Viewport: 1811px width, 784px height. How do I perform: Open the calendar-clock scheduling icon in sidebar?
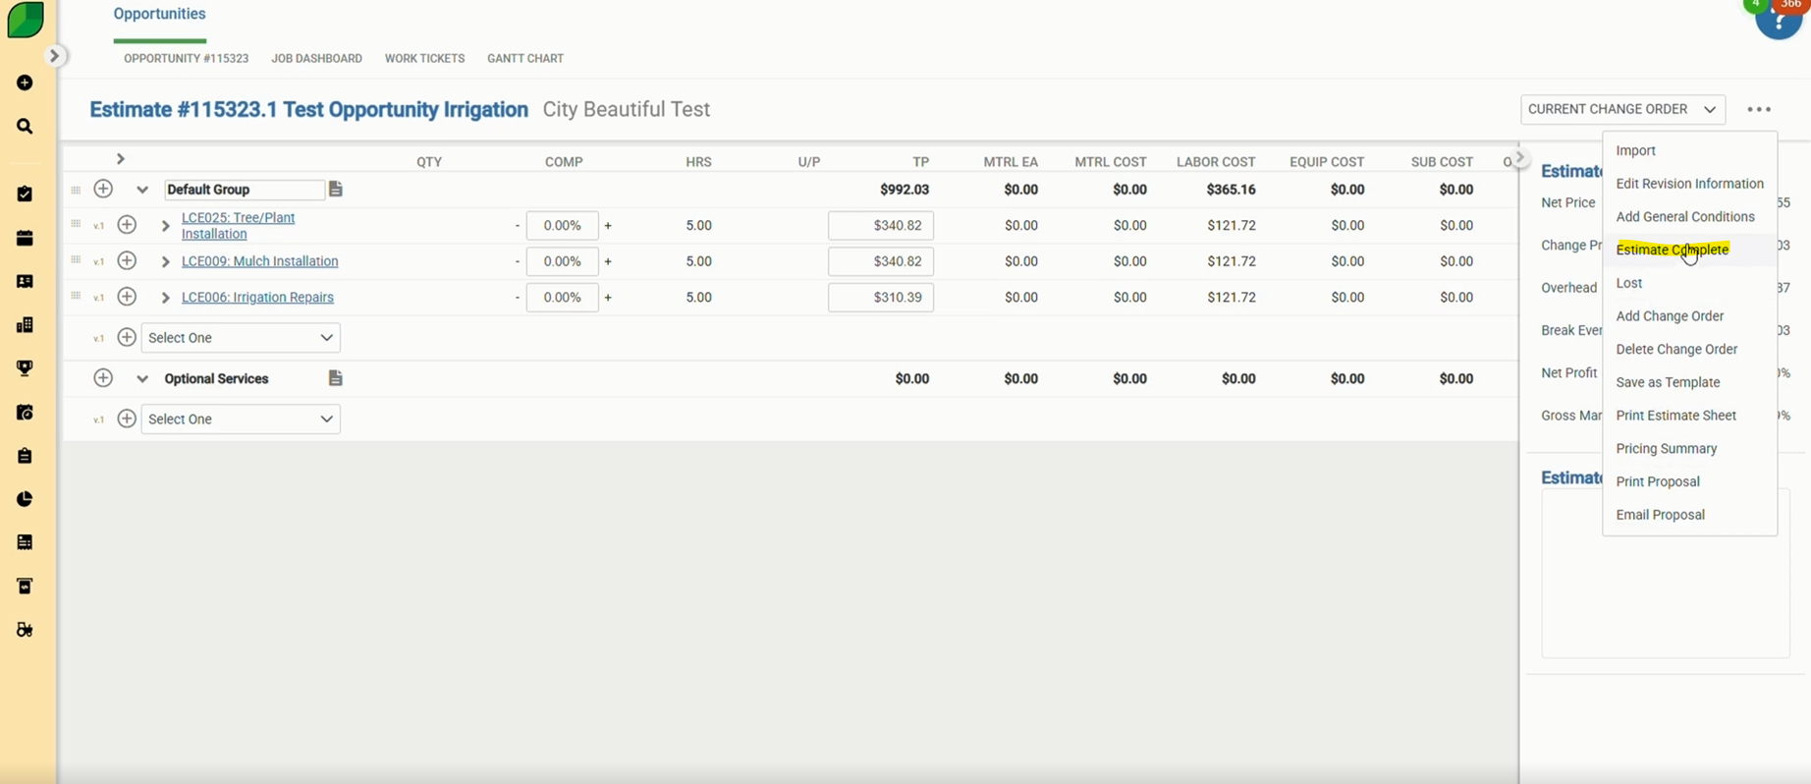point(25,413)
